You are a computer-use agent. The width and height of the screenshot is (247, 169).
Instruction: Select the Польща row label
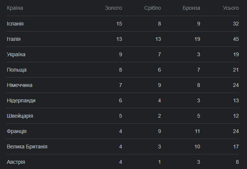(17, 70)
